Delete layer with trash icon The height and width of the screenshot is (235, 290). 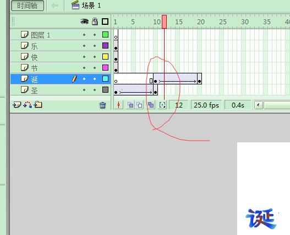point(102,105)
